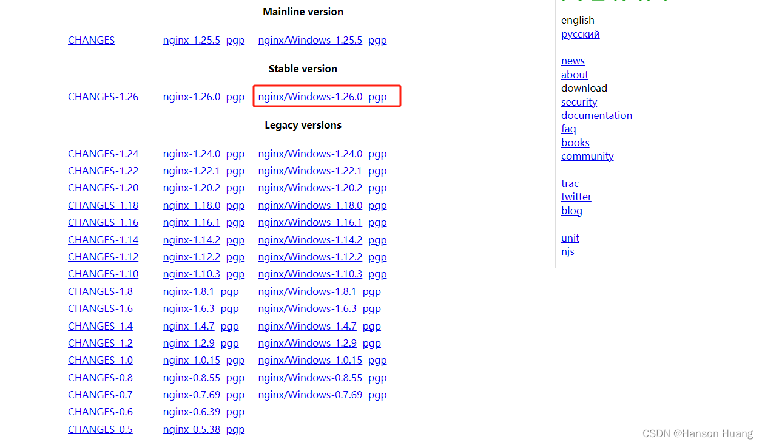Download nginx-1.14.2 source
The width and height of the screenshot is (762, 445).
coord(192,240)
